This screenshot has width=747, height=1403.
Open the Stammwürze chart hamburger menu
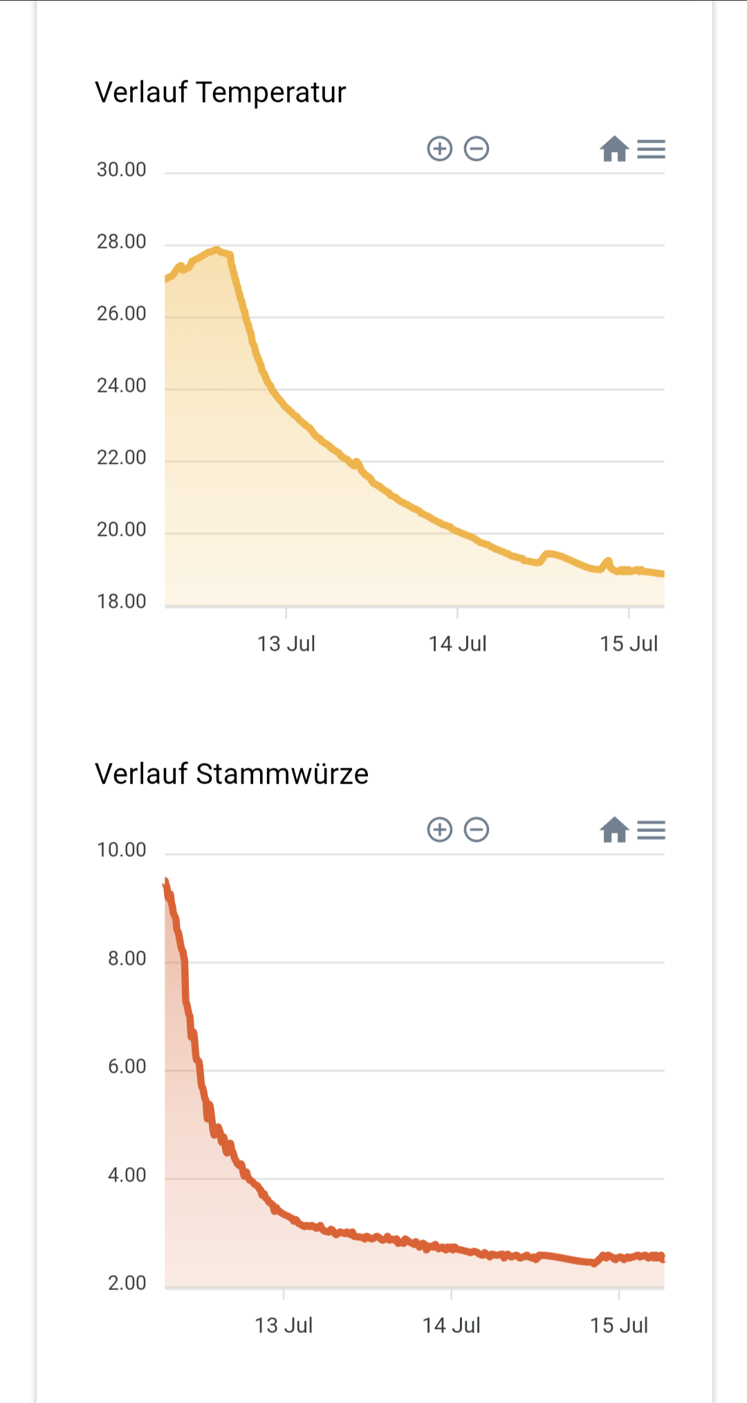[651, 829]
